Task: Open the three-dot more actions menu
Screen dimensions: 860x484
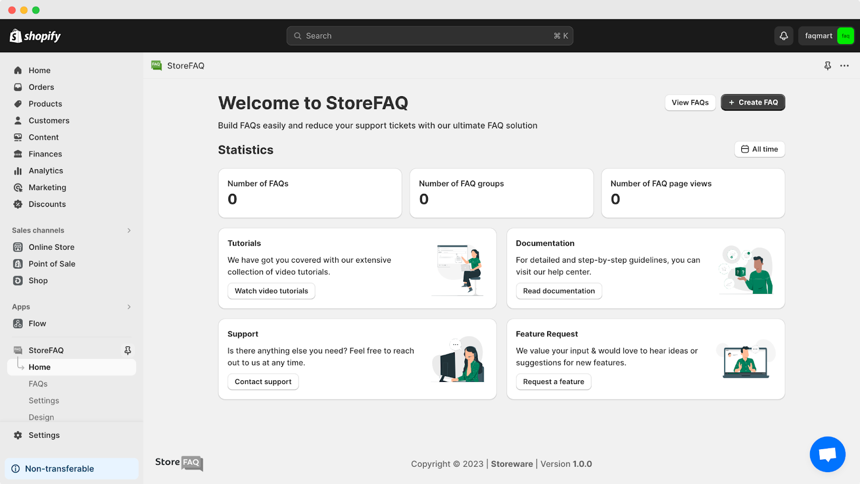Action: [844, 66]
